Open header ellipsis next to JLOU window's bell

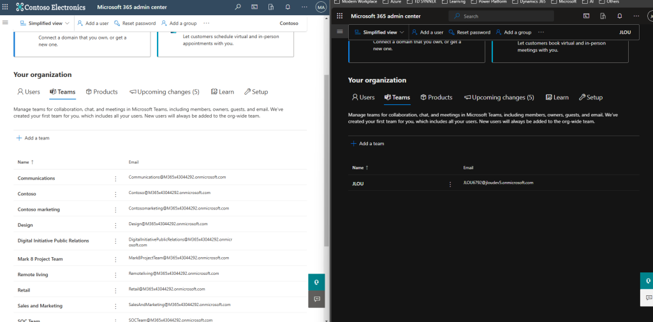(x=636, y=16)
